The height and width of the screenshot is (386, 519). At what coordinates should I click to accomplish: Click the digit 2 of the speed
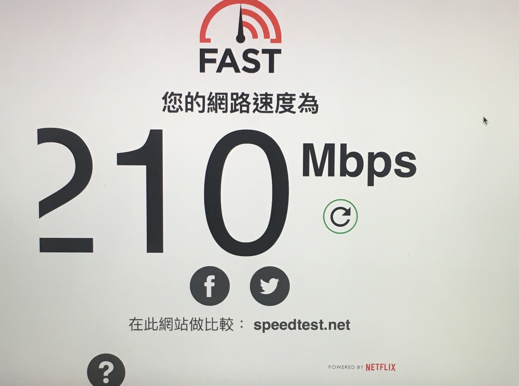tap(65, 190)
